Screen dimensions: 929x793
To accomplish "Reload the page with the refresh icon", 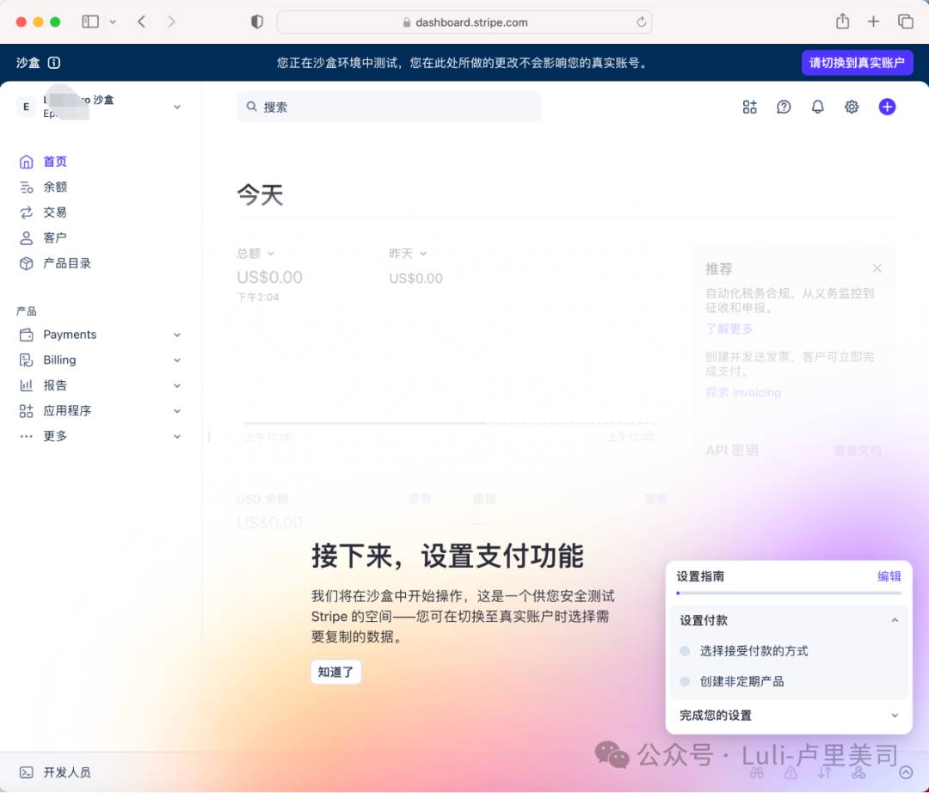I will tap(641, 22).
